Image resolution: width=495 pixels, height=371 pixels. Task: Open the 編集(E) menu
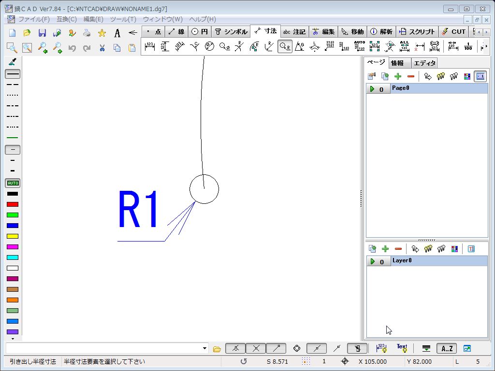[x=93, y=19]
